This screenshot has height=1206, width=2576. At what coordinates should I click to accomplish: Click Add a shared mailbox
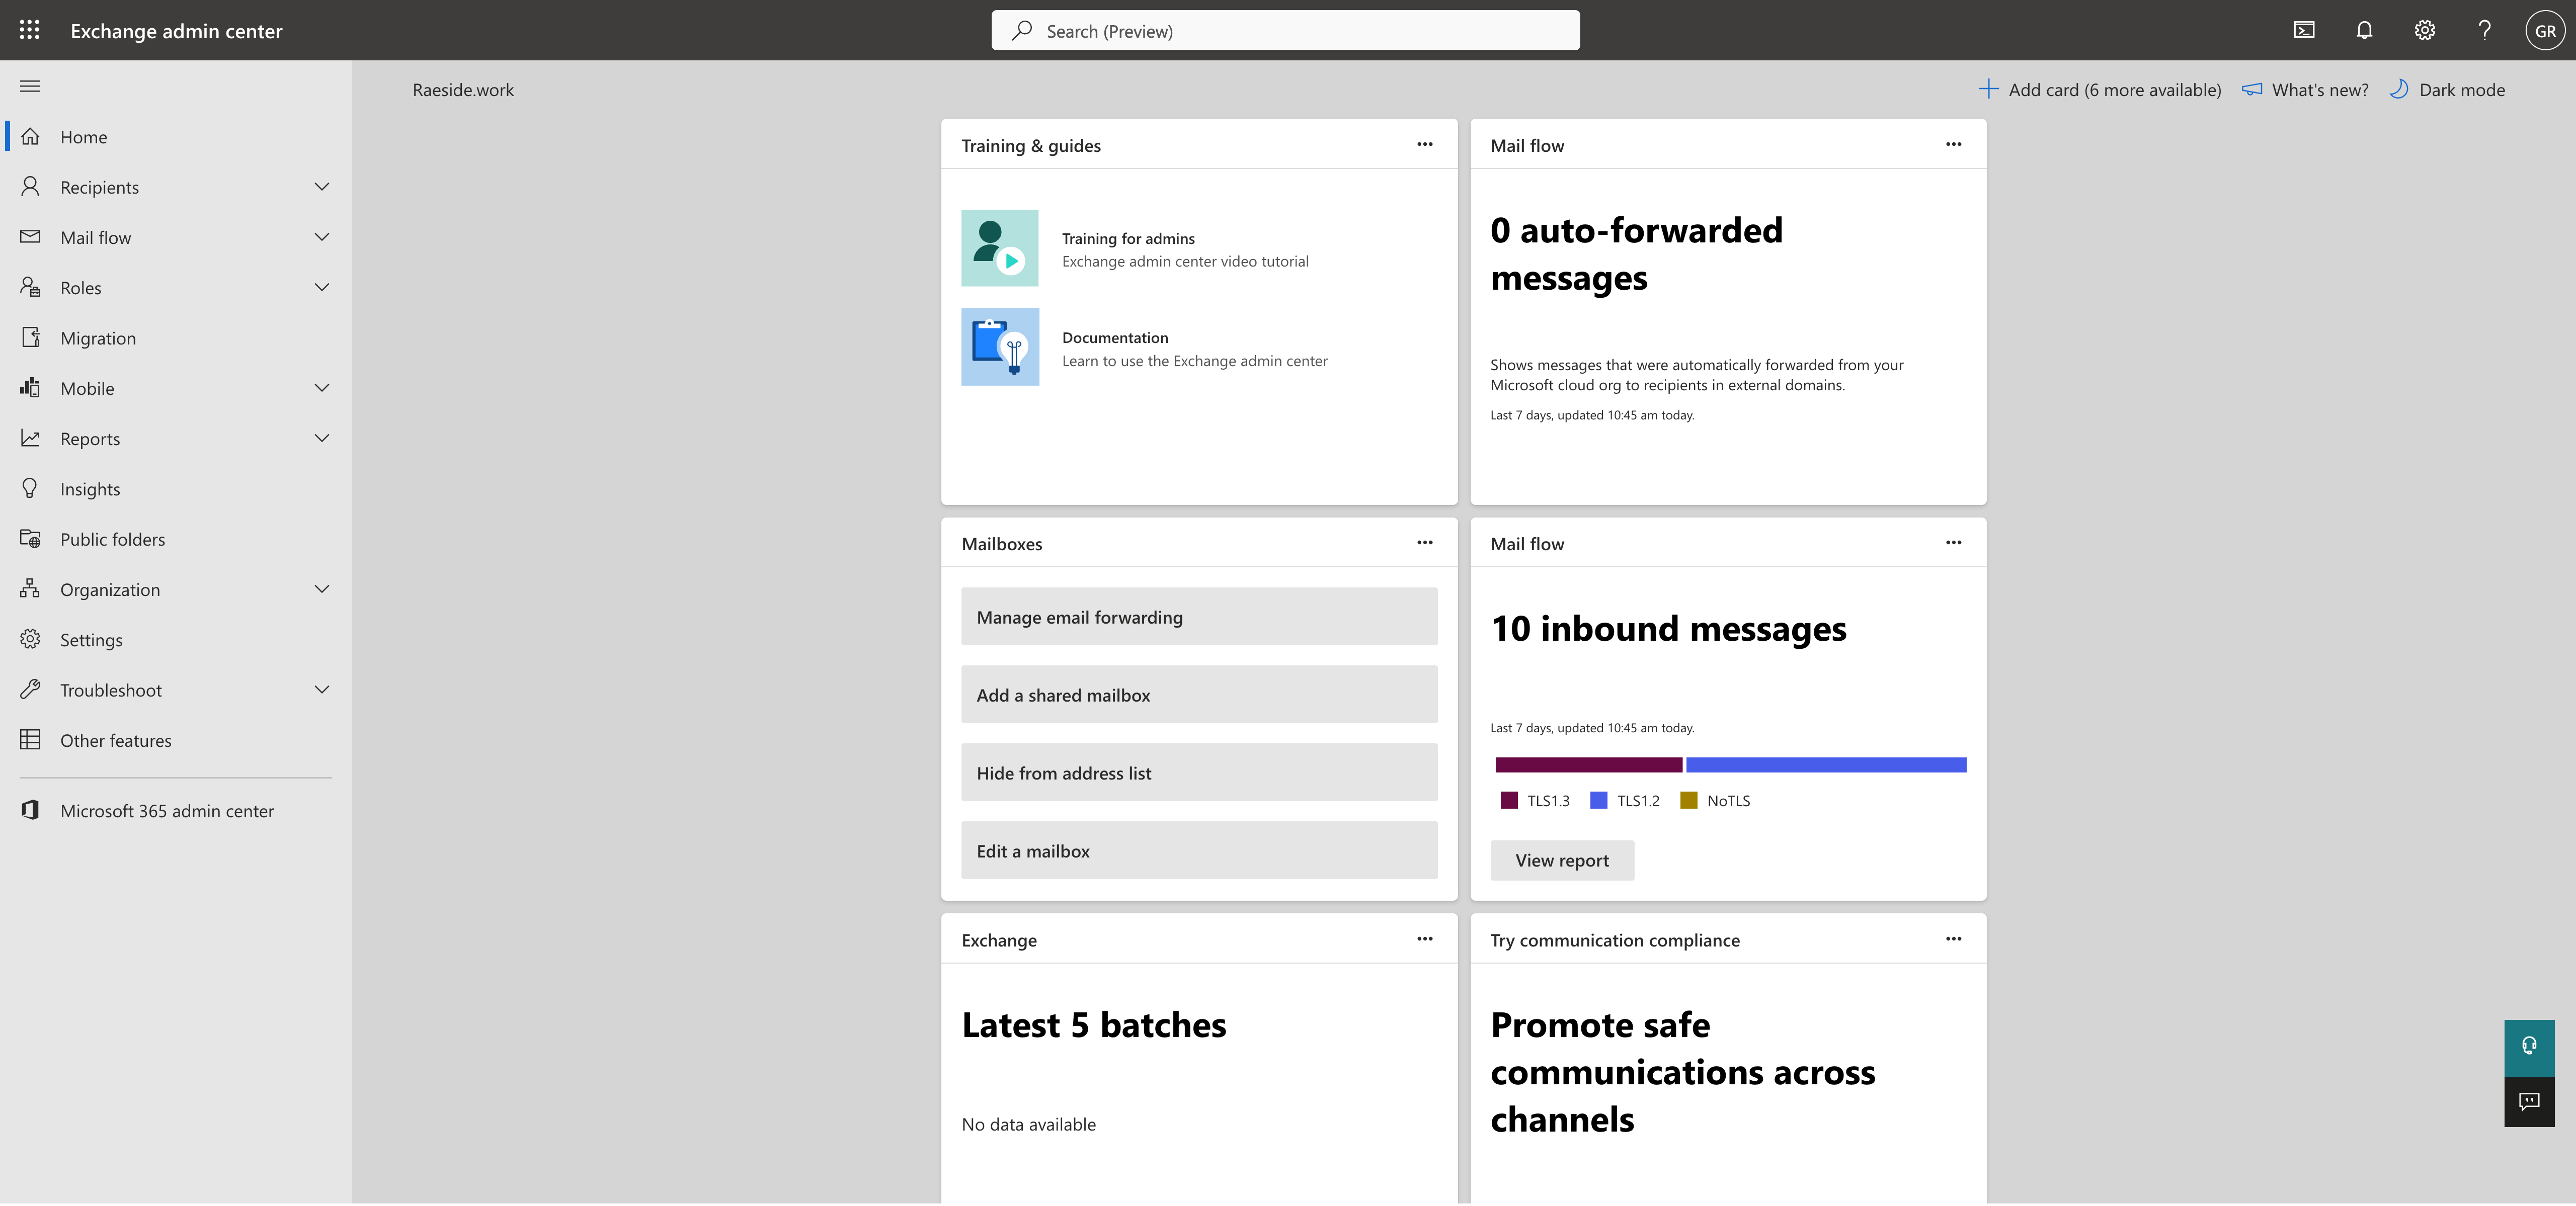pyautogui.click(x=1198, y=695)
